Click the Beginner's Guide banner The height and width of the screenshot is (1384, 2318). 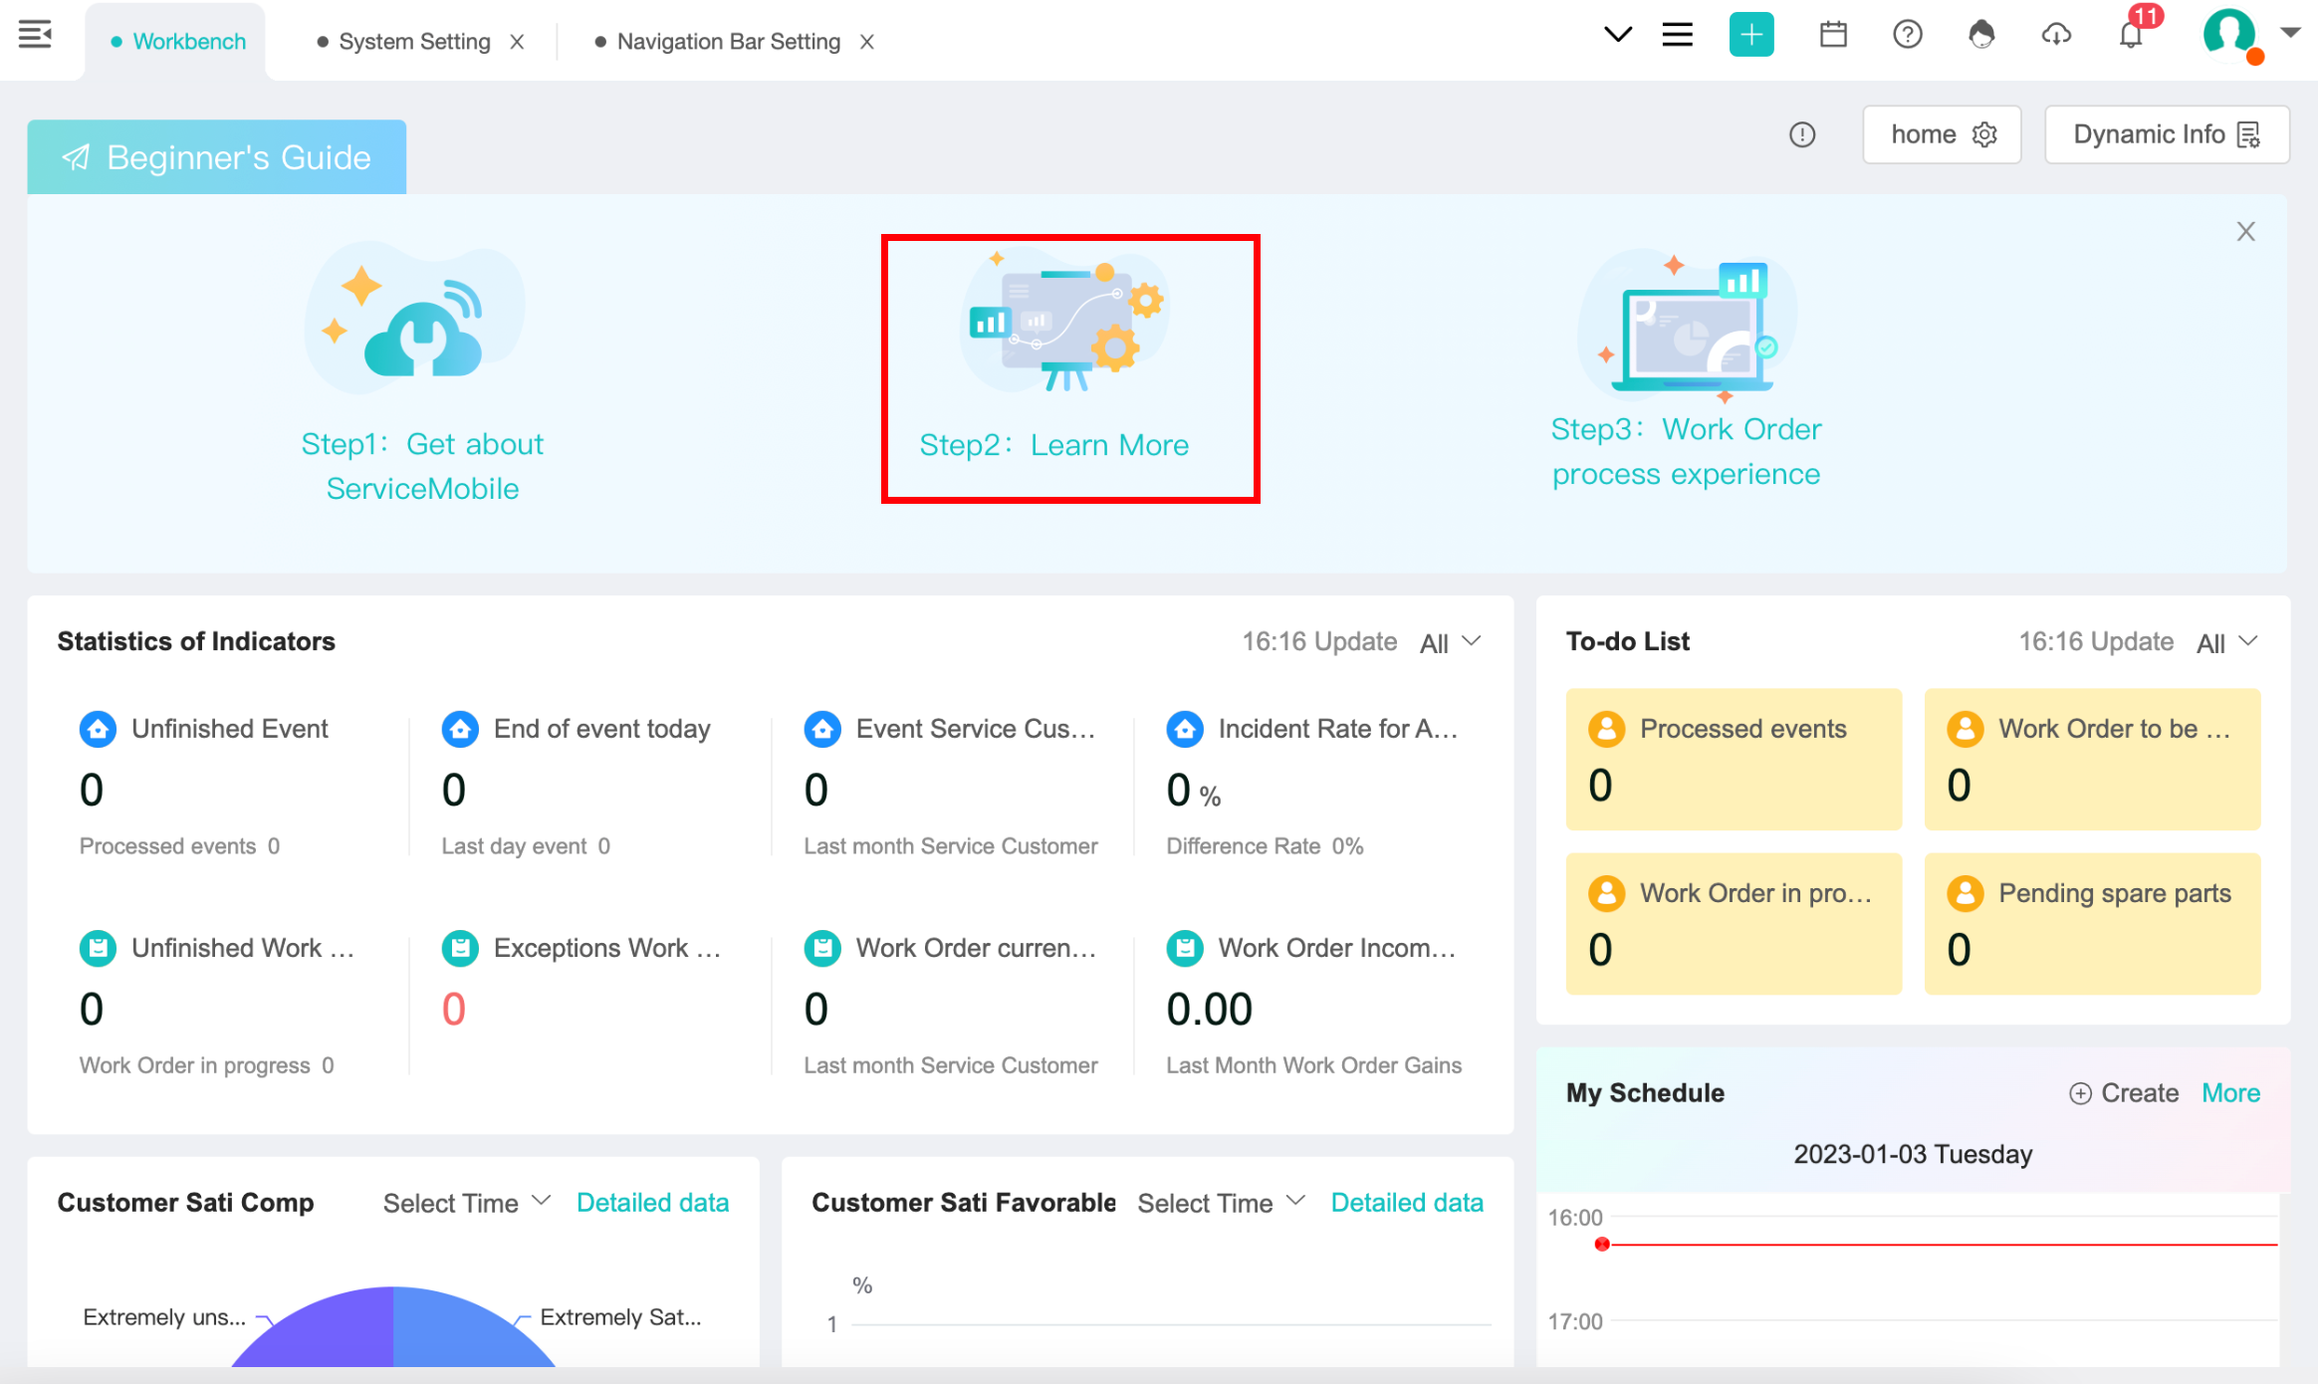click(217, 157)
